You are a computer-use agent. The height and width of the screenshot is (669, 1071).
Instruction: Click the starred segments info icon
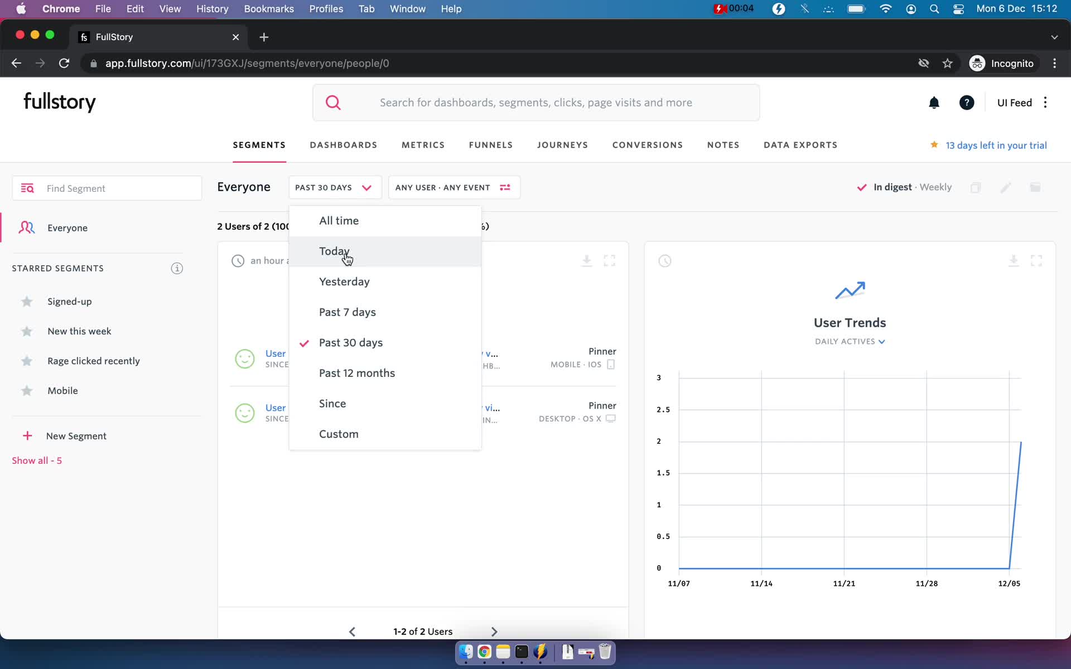[177, 269]
